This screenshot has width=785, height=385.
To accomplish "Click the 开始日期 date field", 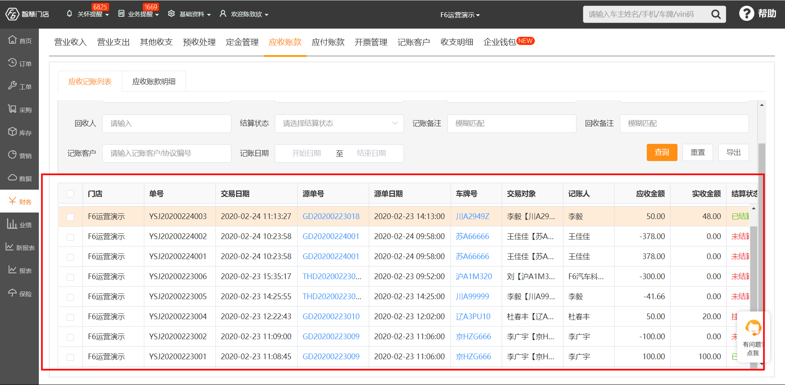I will (x=306, y=153).
